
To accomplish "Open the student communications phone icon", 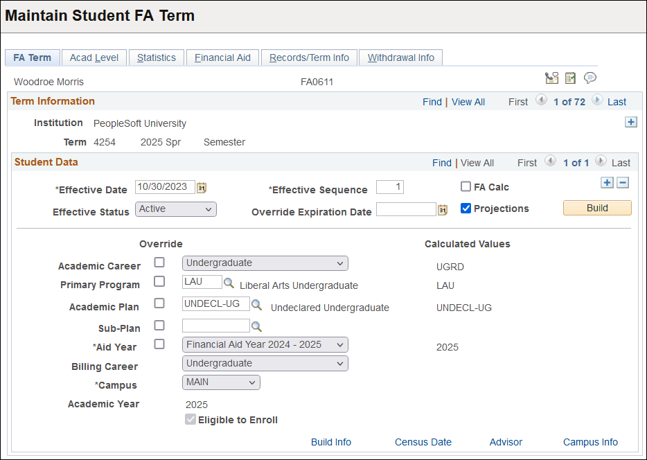I will point(552,78).
